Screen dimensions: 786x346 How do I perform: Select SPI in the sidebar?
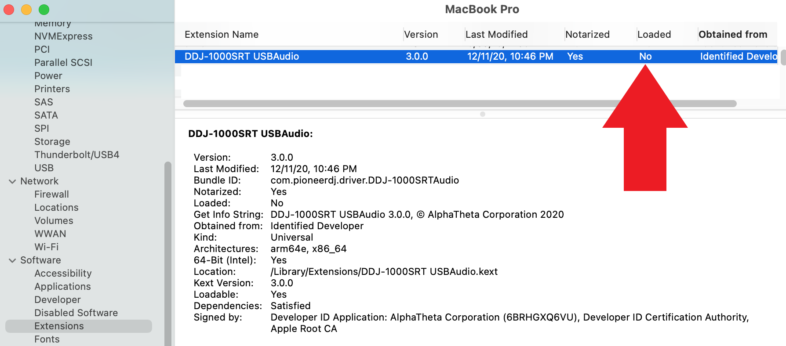point(42,129)
